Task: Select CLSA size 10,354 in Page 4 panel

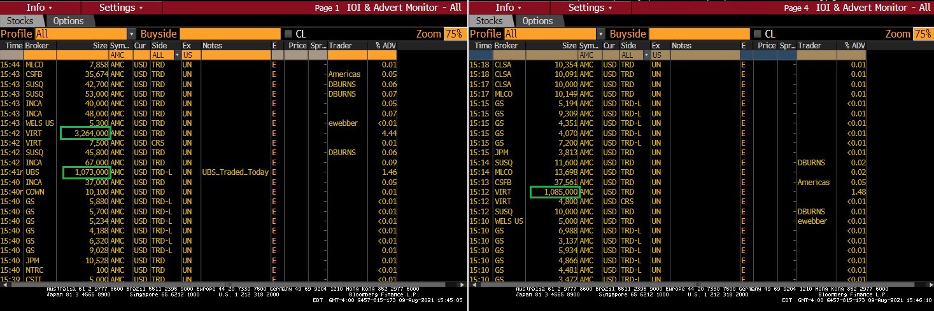Action: tap(564, 65)
